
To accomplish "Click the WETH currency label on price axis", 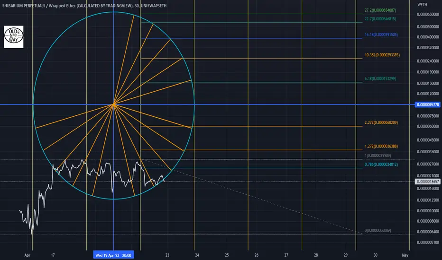I will tap(422, 5).
